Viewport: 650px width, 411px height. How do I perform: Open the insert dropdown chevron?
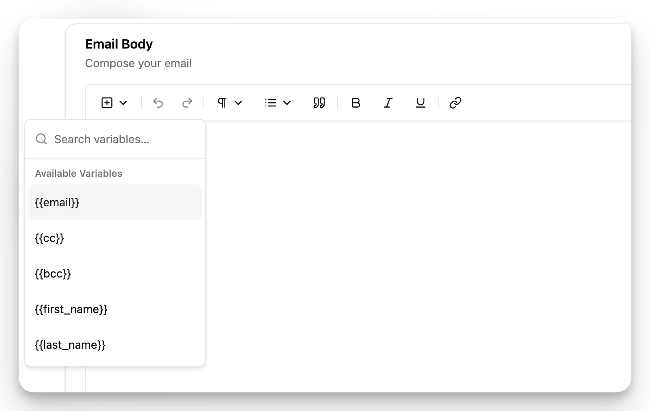pos(123,103)
